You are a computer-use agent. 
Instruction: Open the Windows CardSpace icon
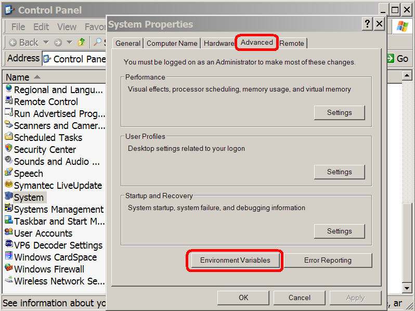[x=9, y=256]
